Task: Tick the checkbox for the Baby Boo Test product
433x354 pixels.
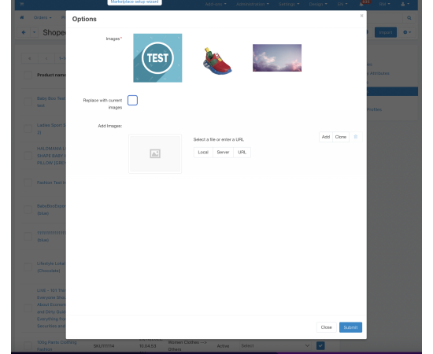Action: click(x=28, y=101)
